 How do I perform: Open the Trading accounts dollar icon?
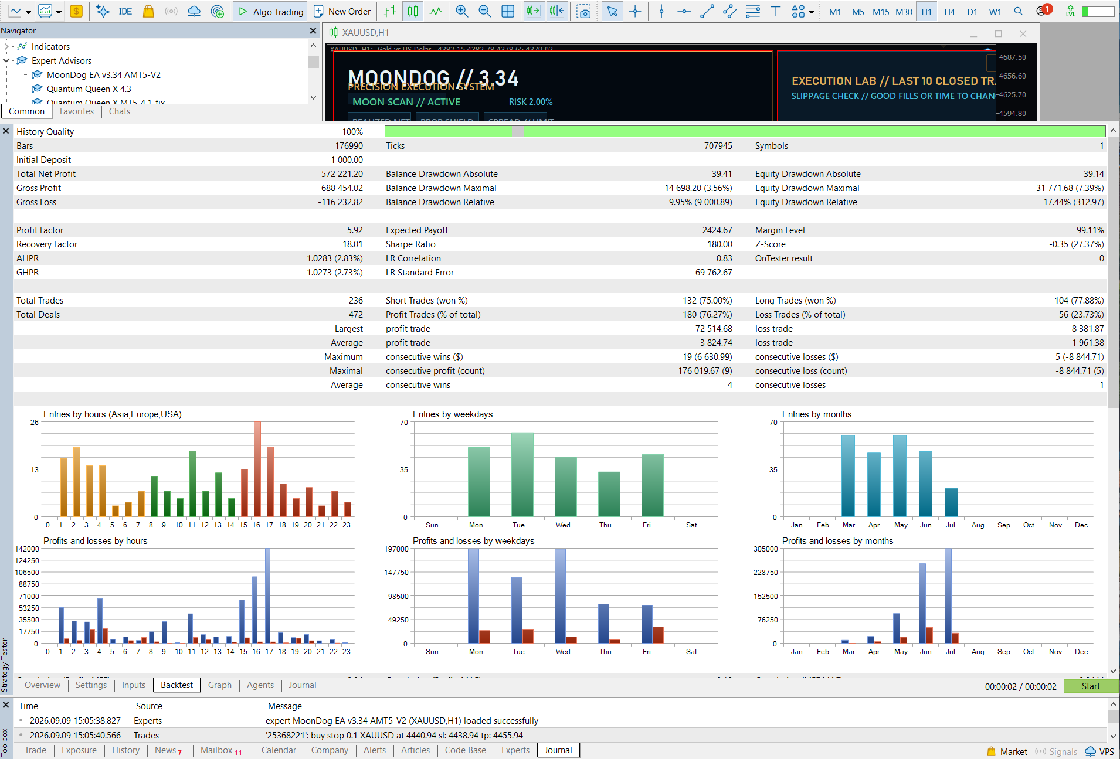[x=76, y=11]
